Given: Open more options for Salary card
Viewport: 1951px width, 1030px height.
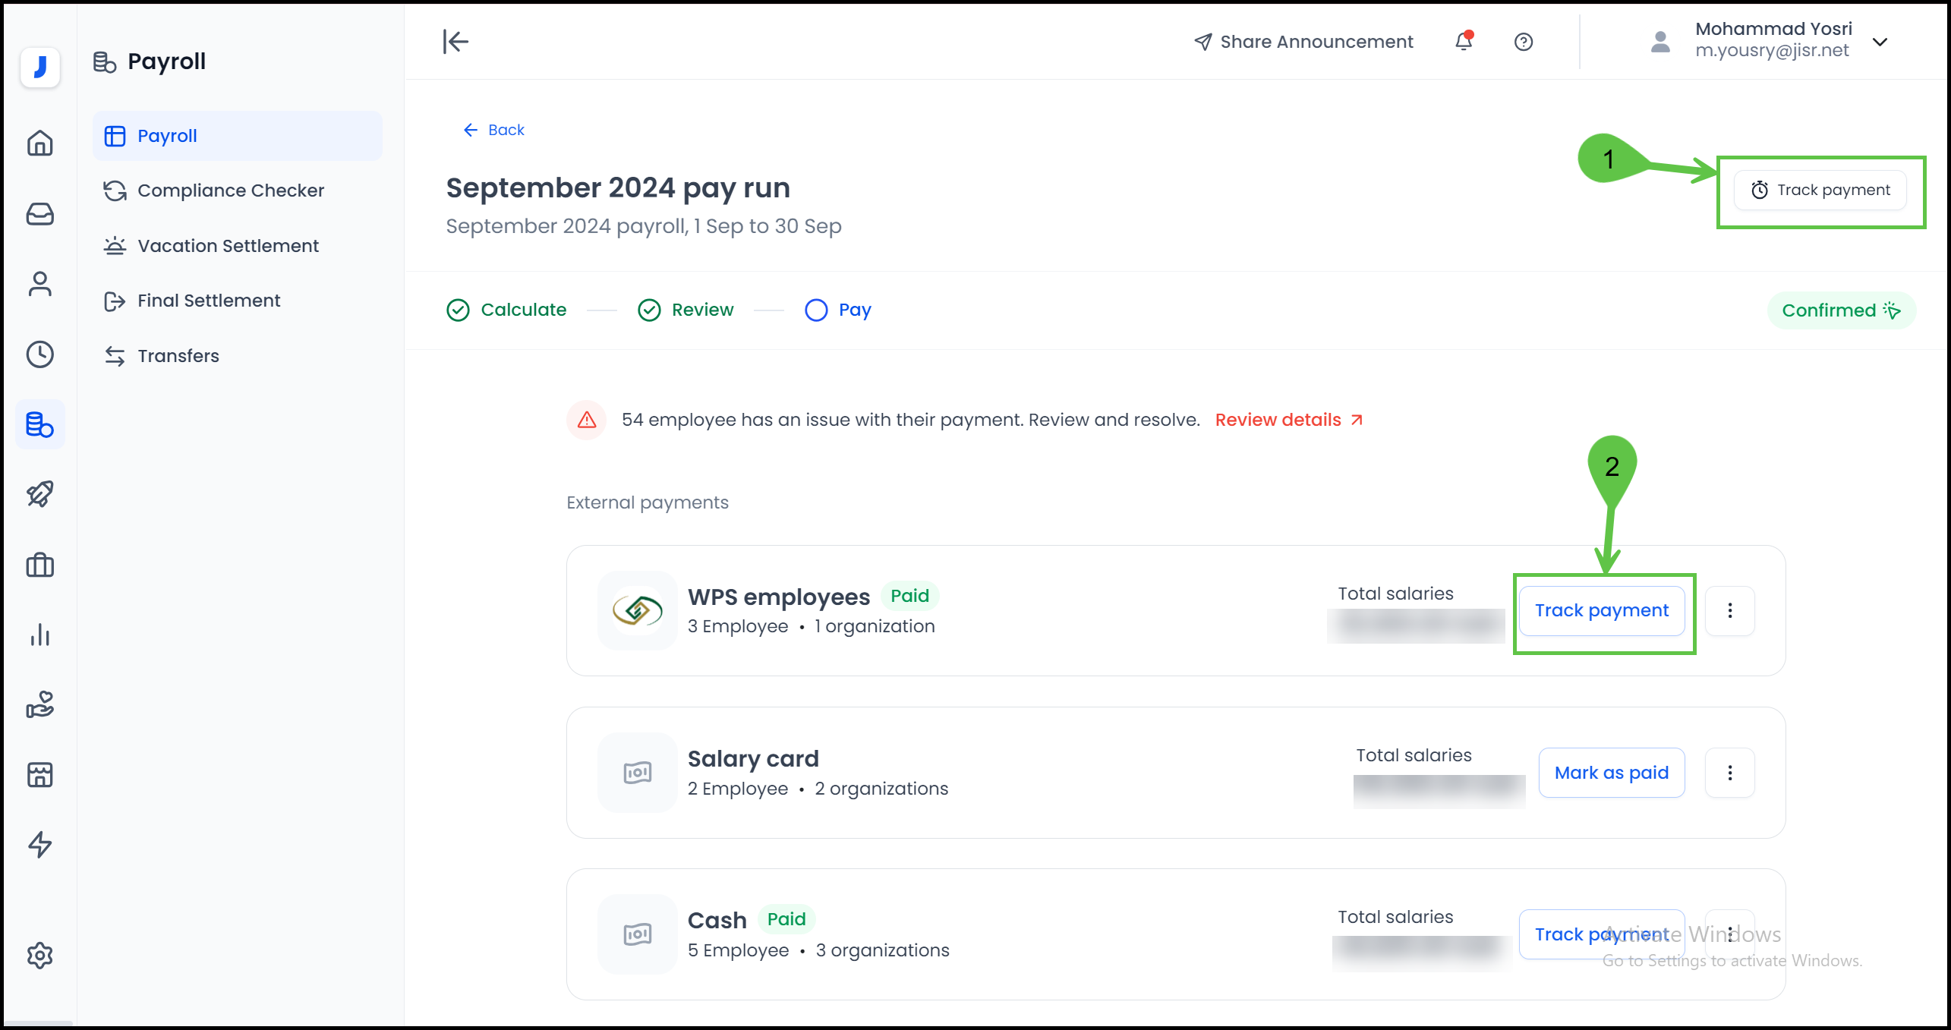Looking at the screenshot, I should point(1729,773).
